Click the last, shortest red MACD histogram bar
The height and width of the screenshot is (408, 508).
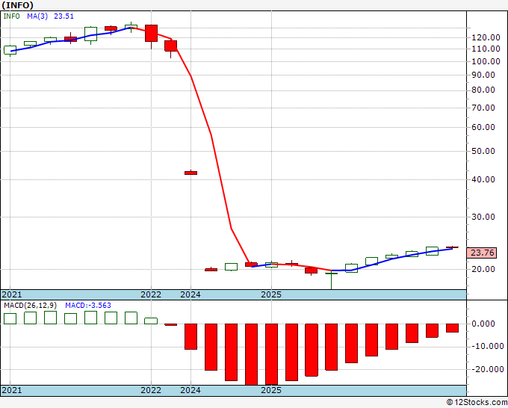point(452,328)
